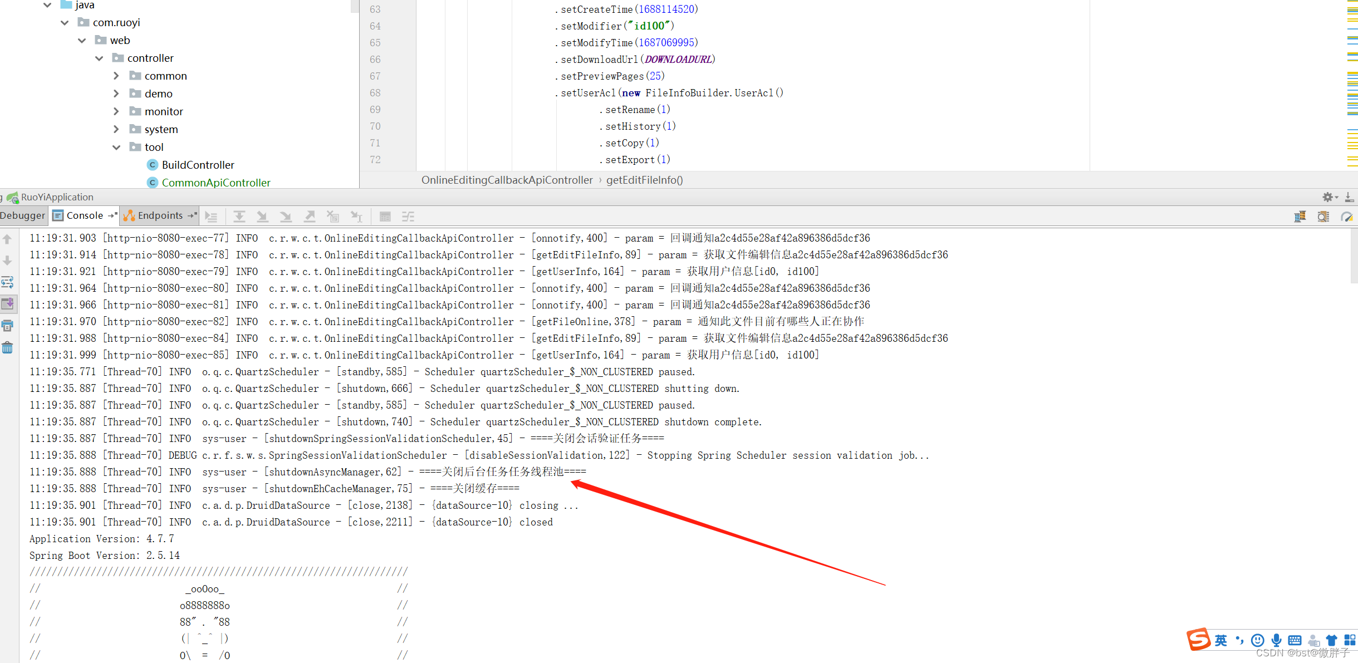Expand the monitor package
The width and height of the screenshot is (1358, 663).
point(116,111)
